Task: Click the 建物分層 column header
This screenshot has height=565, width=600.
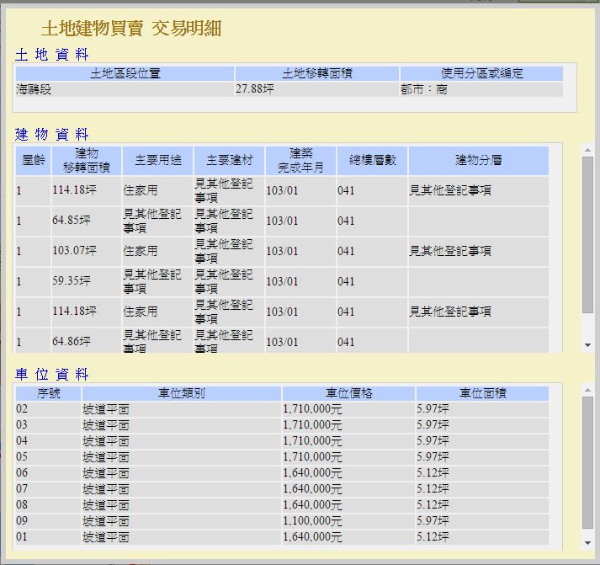Action: pyautogui.click(x=479, y=160)
